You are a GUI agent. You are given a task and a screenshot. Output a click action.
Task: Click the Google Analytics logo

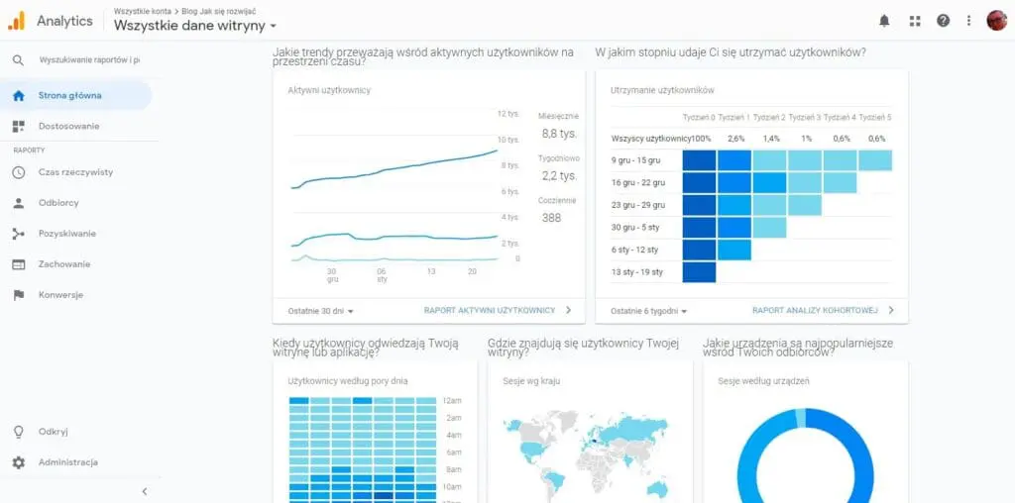16,21
